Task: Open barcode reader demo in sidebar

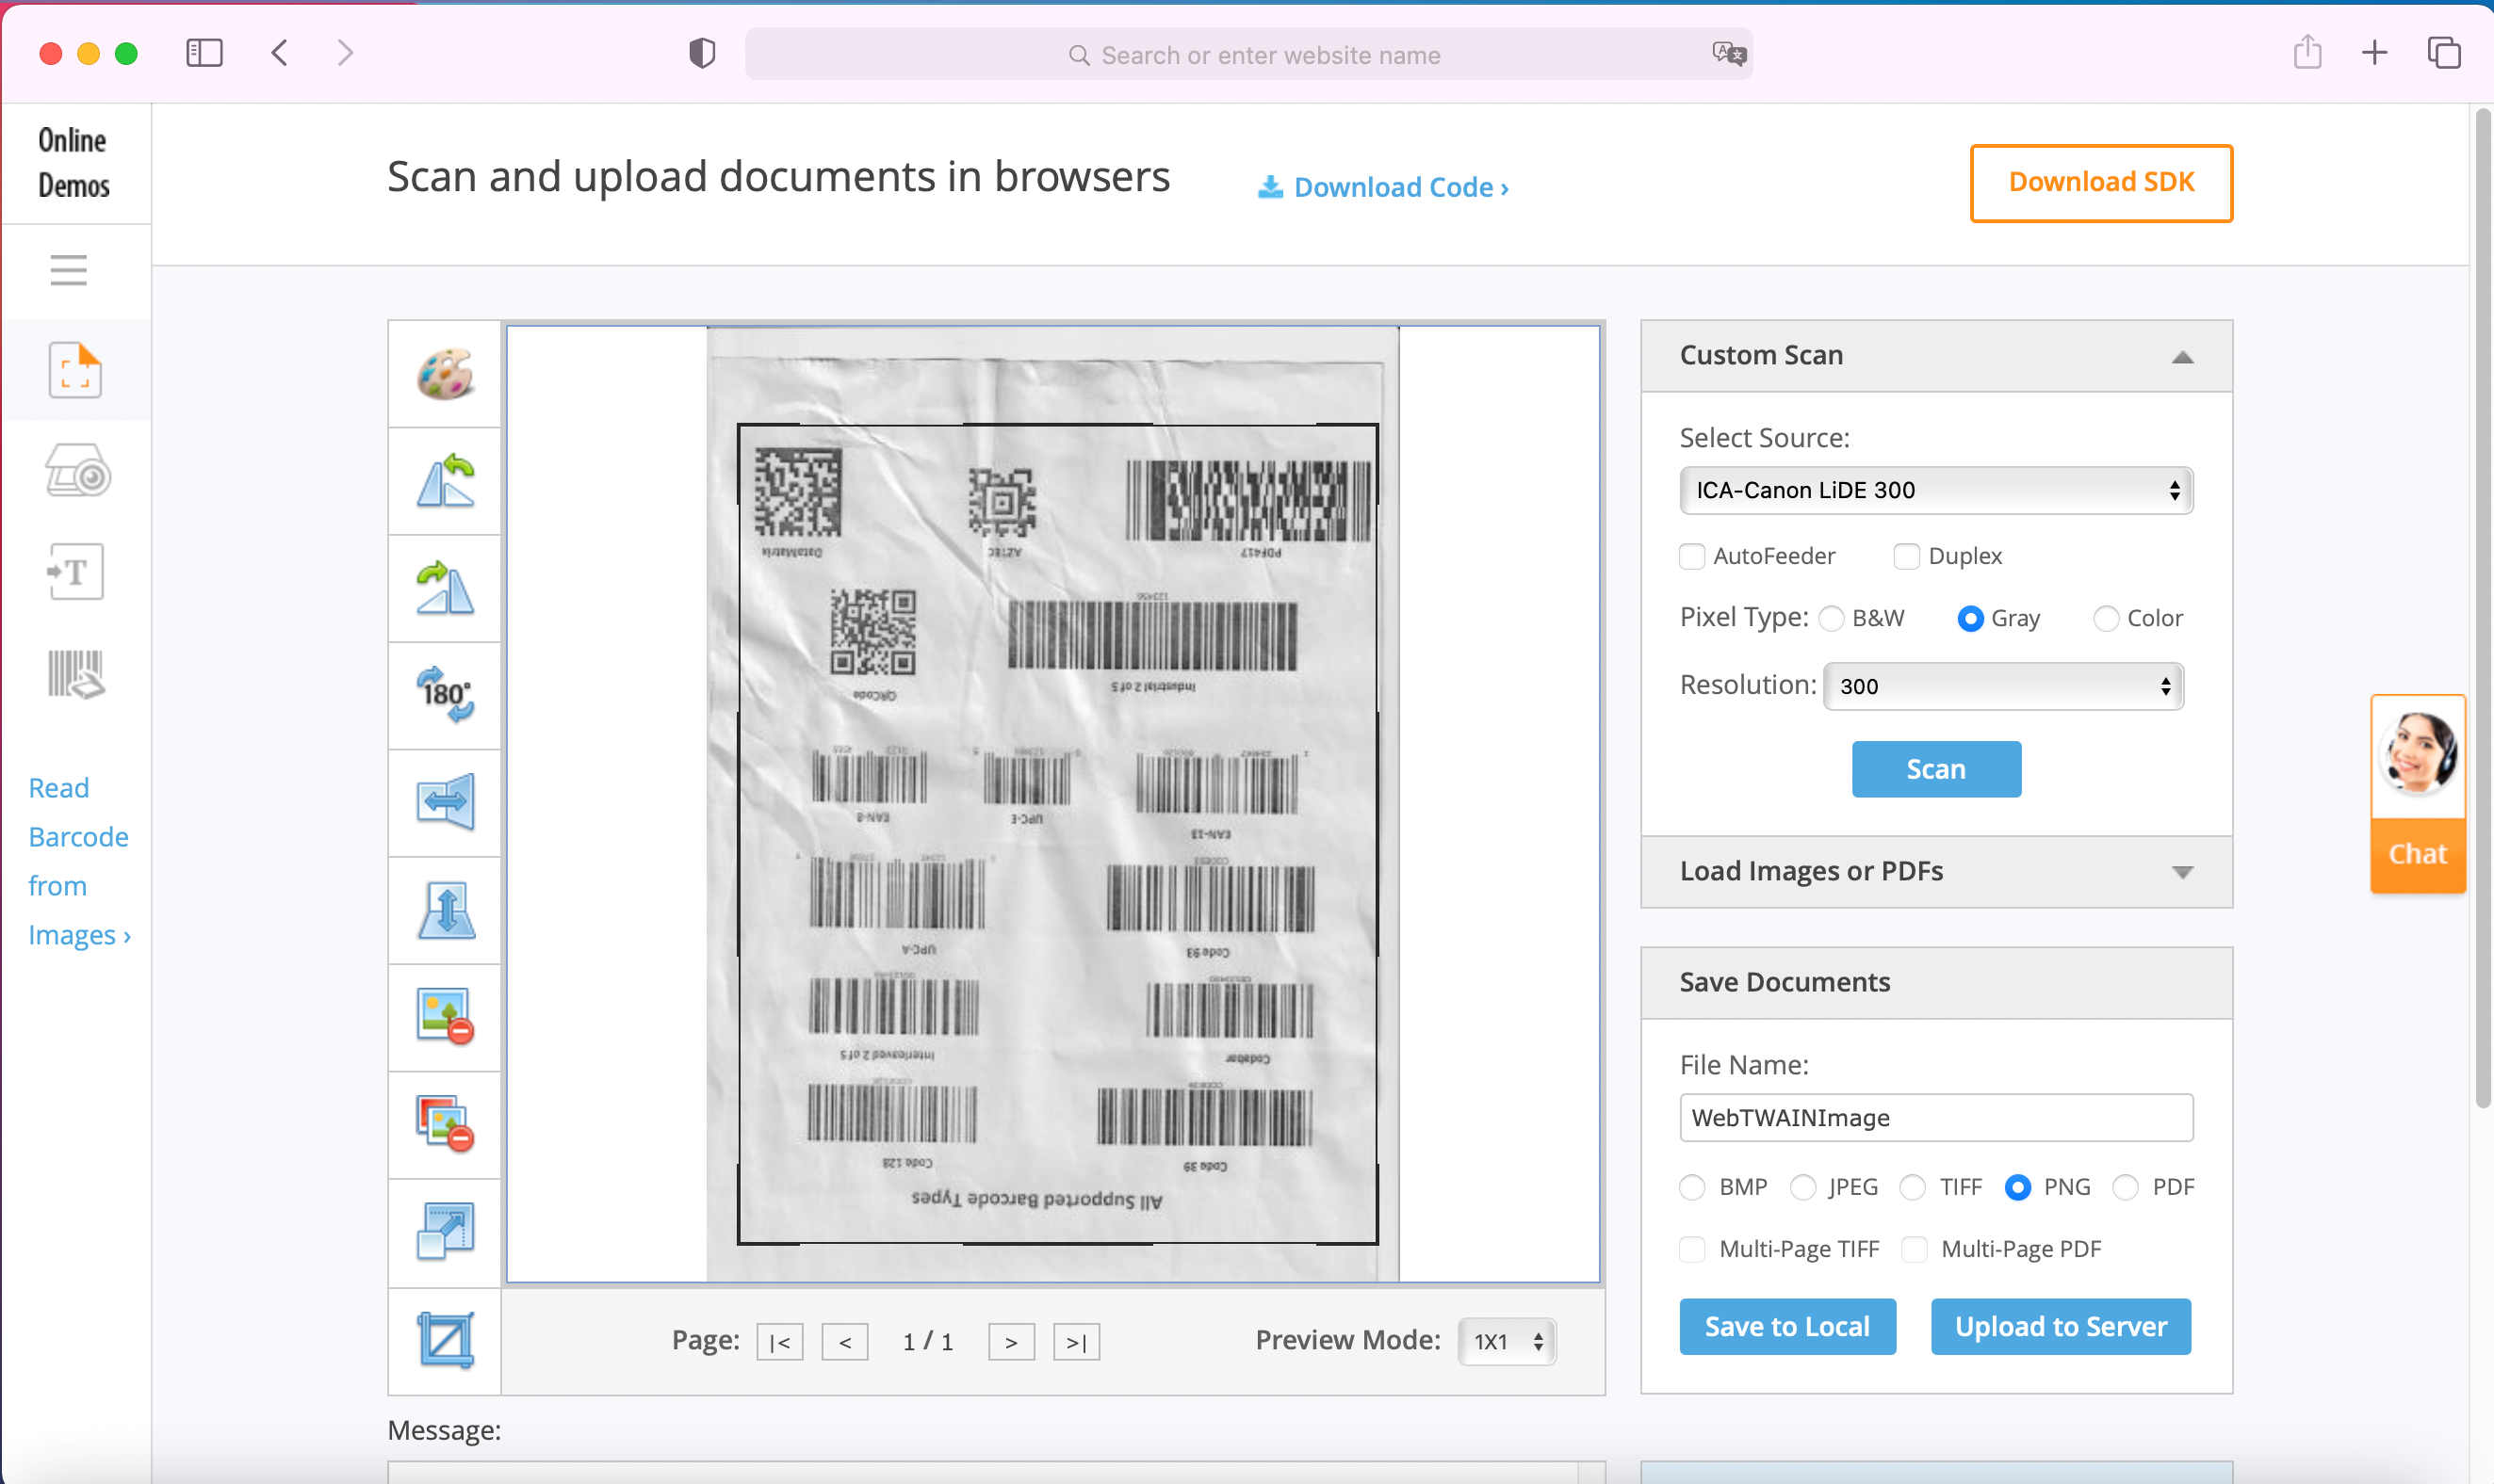Action: click(76, 674)
